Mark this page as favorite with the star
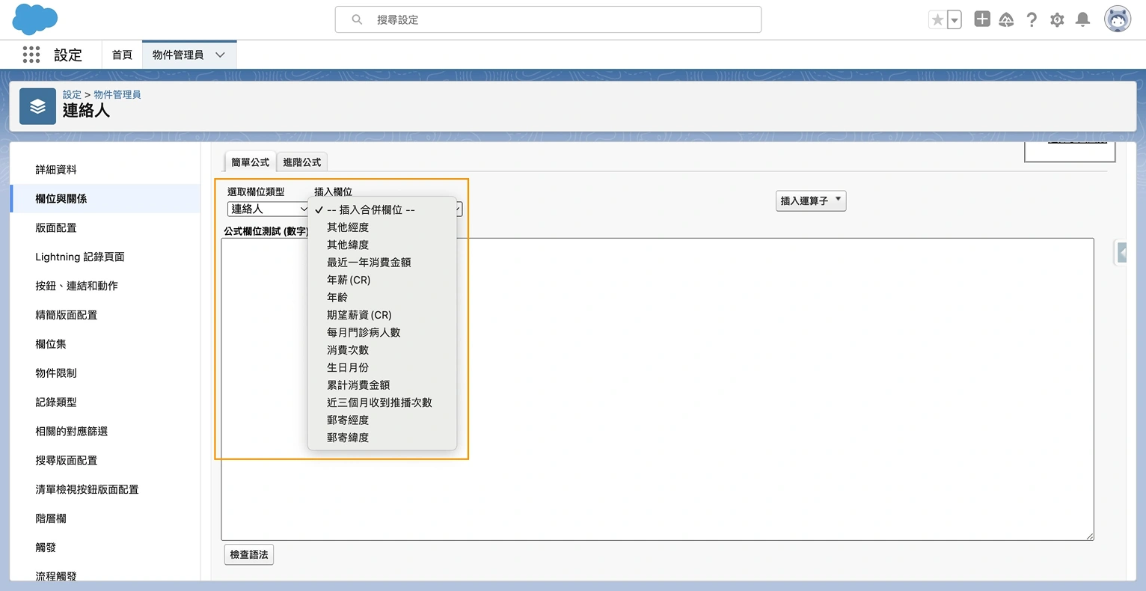 click(937, 19)
